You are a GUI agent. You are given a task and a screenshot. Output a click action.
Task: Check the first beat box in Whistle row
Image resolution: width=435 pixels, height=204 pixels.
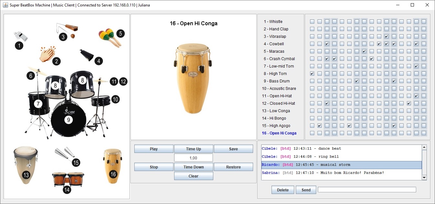312,22
